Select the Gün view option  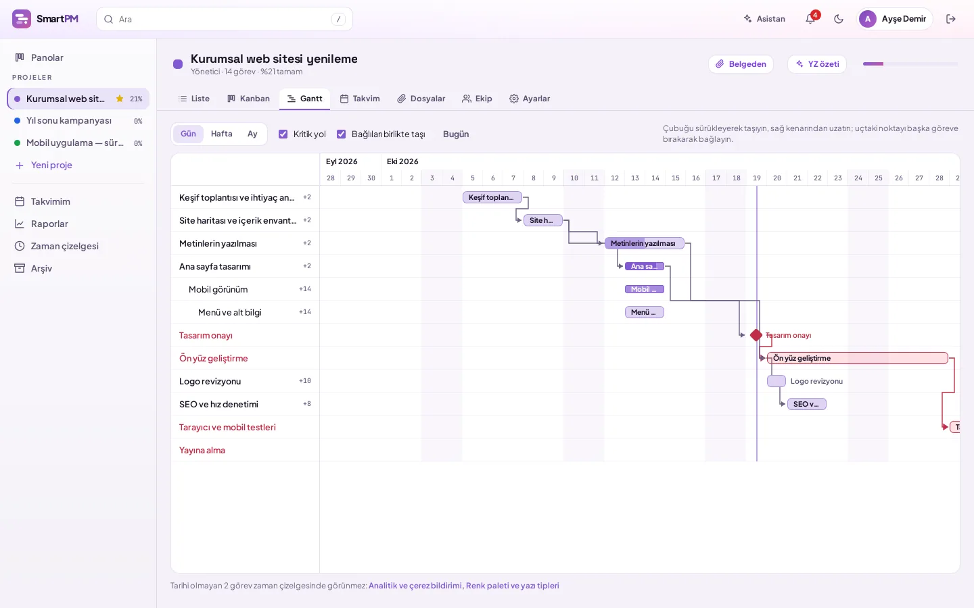point(188,134)
